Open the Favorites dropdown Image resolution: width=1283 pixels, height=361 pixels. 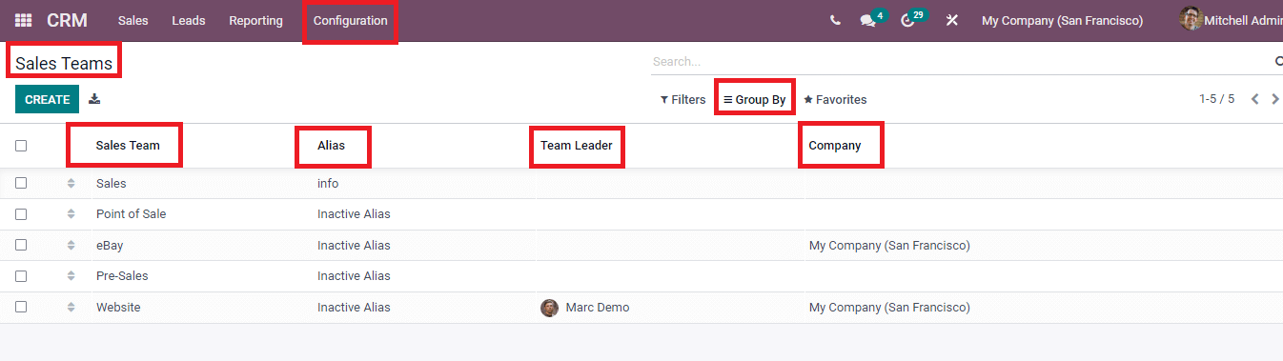835,99
